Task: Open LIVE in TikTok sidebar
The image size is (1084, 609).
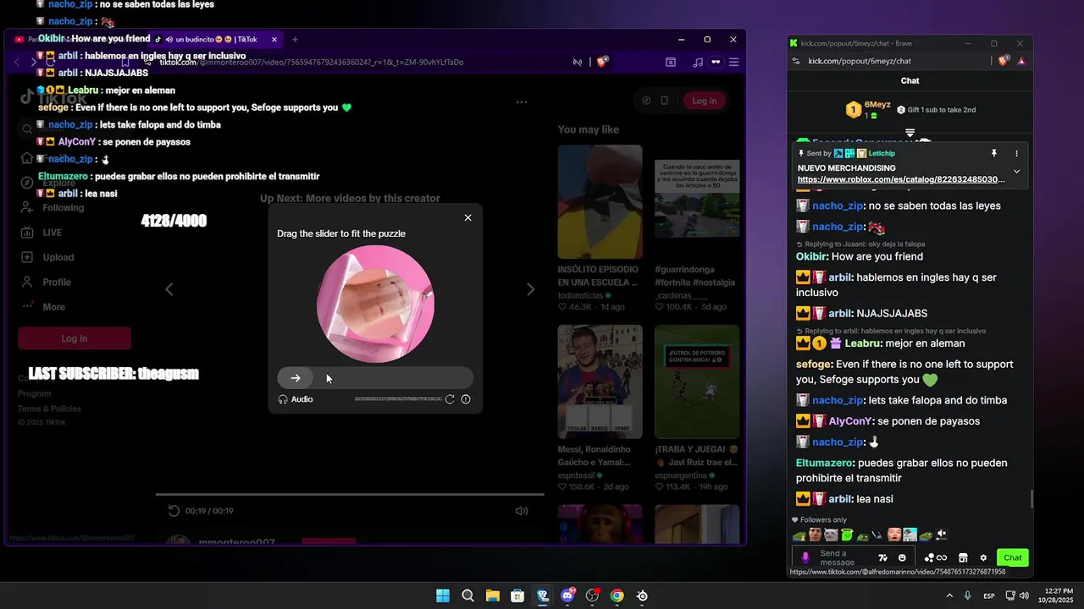Action: pyautogui.click(x=41, y=233)
